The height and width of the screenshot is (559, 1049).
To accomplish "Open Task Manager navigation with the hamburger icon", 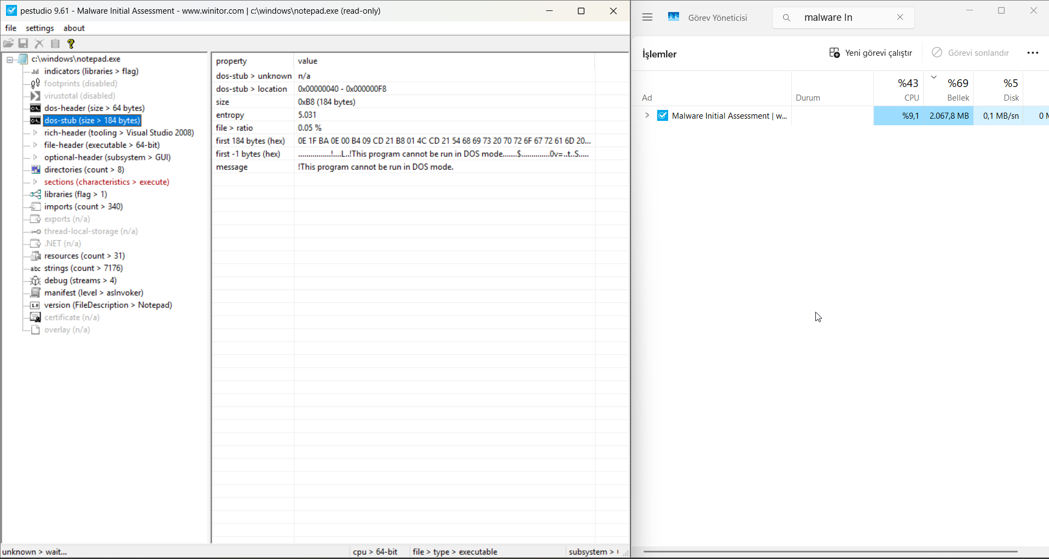I will pyautogui.click(x=647, y=17).
